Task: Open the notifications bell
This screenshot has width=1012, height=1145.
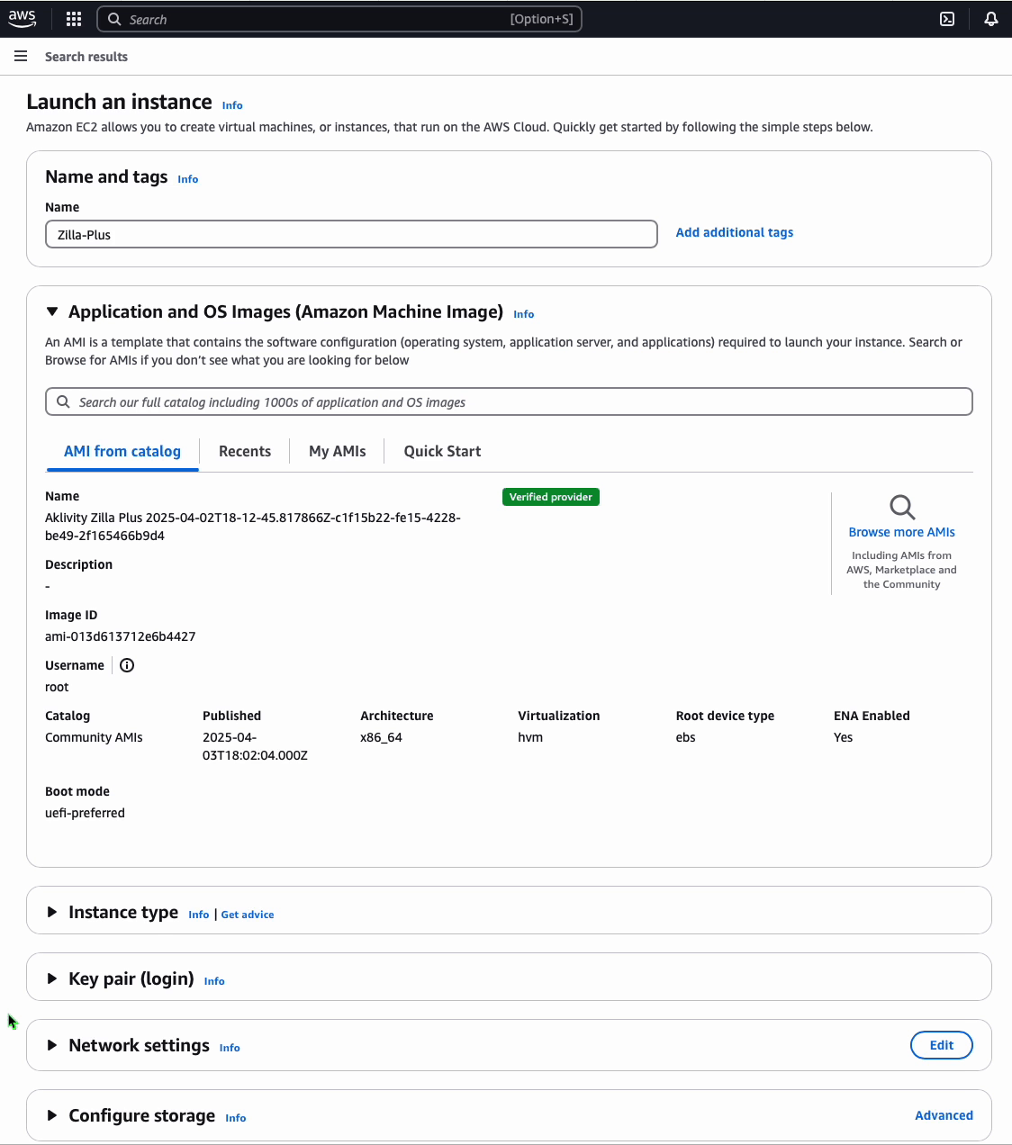Action: [x=990, y=19]
